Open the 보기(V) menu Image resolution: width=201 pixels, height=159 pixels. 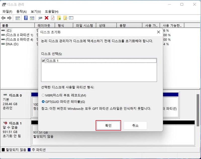click(35, 12)
